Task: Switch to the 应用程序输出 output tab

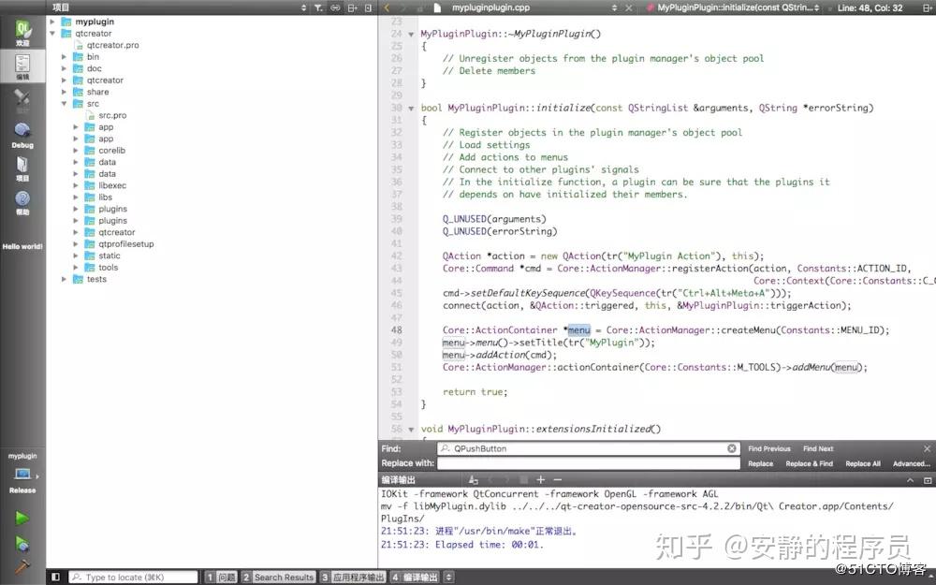Action: pos(353,578)
